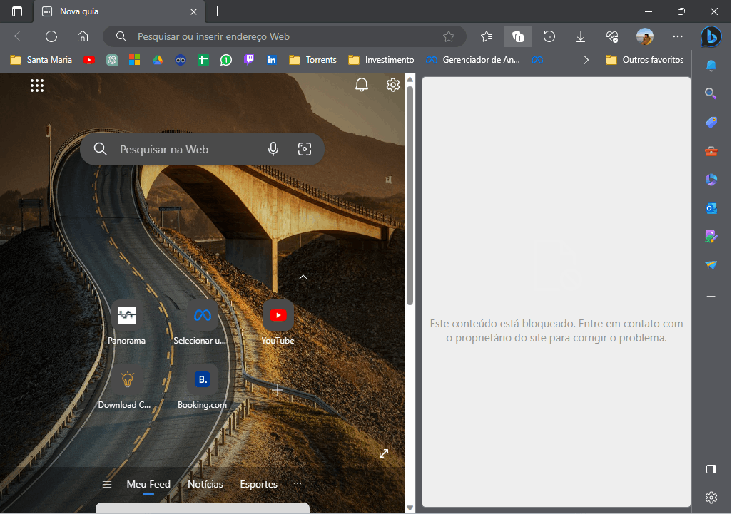This screenshot has height=514, width=732.
Task: Open Outlook in the sidebar
Action: 711,208
